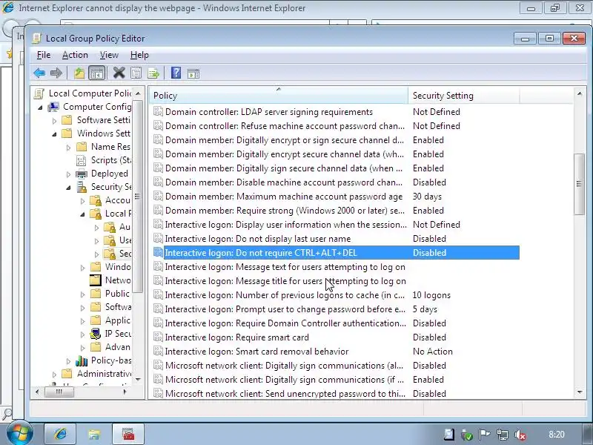Screen dimensions: 593x445
Task: Open the Action menu
Action: [x=75, y=55]
